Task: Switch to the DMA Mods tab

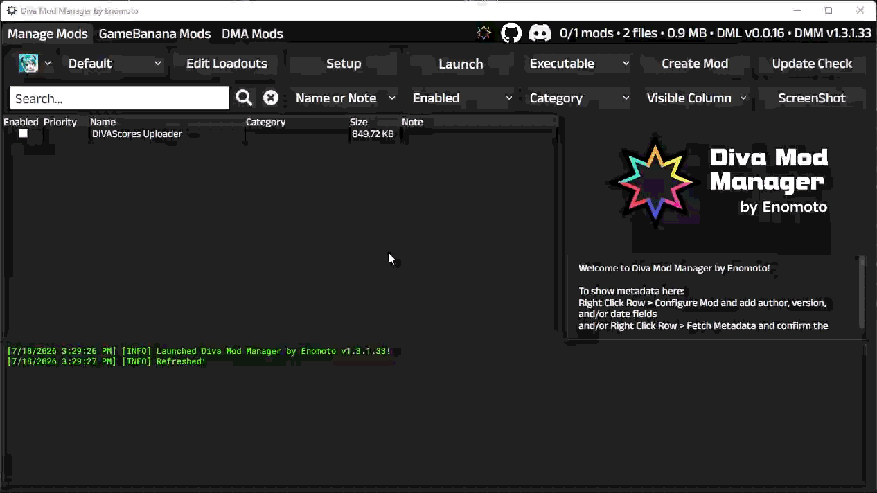Action: coord(252,33)
